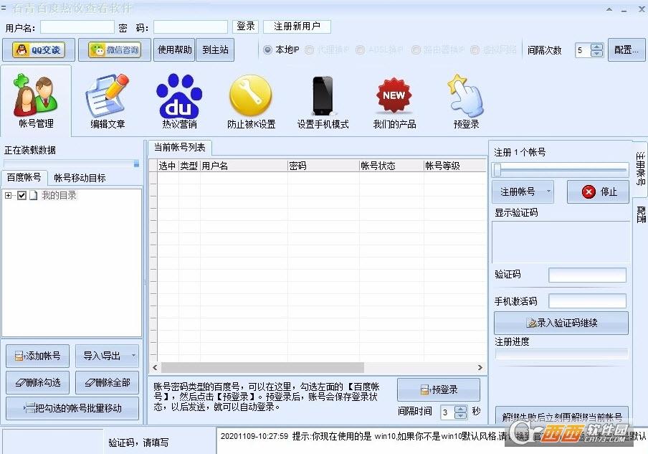Click the 显示验证码 captcha display area
Screen dimensions: 648x454
tap(561, 242)
